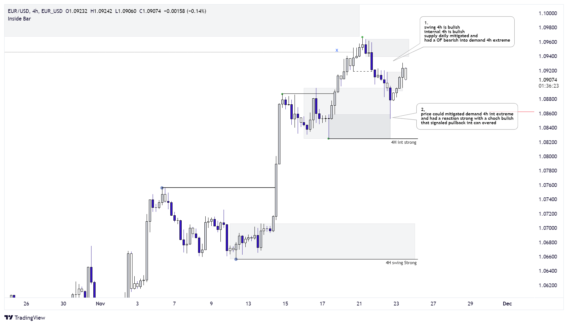The height and width of the screenshot is (325, 568).
Task: Toggle the EUR_USD exchange label
Action: [52, 10]
